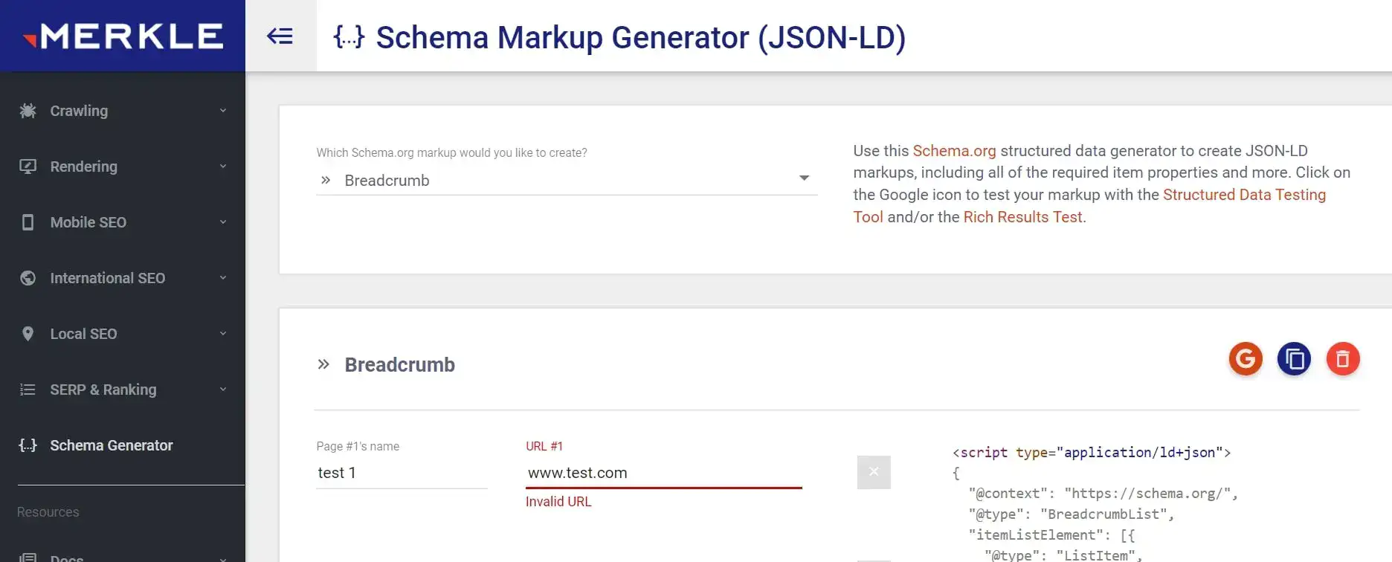The width and height of the screenshot is (1392, 562).
Task: Click the Crawling bug icon
Action: click(x=28, y=111)
